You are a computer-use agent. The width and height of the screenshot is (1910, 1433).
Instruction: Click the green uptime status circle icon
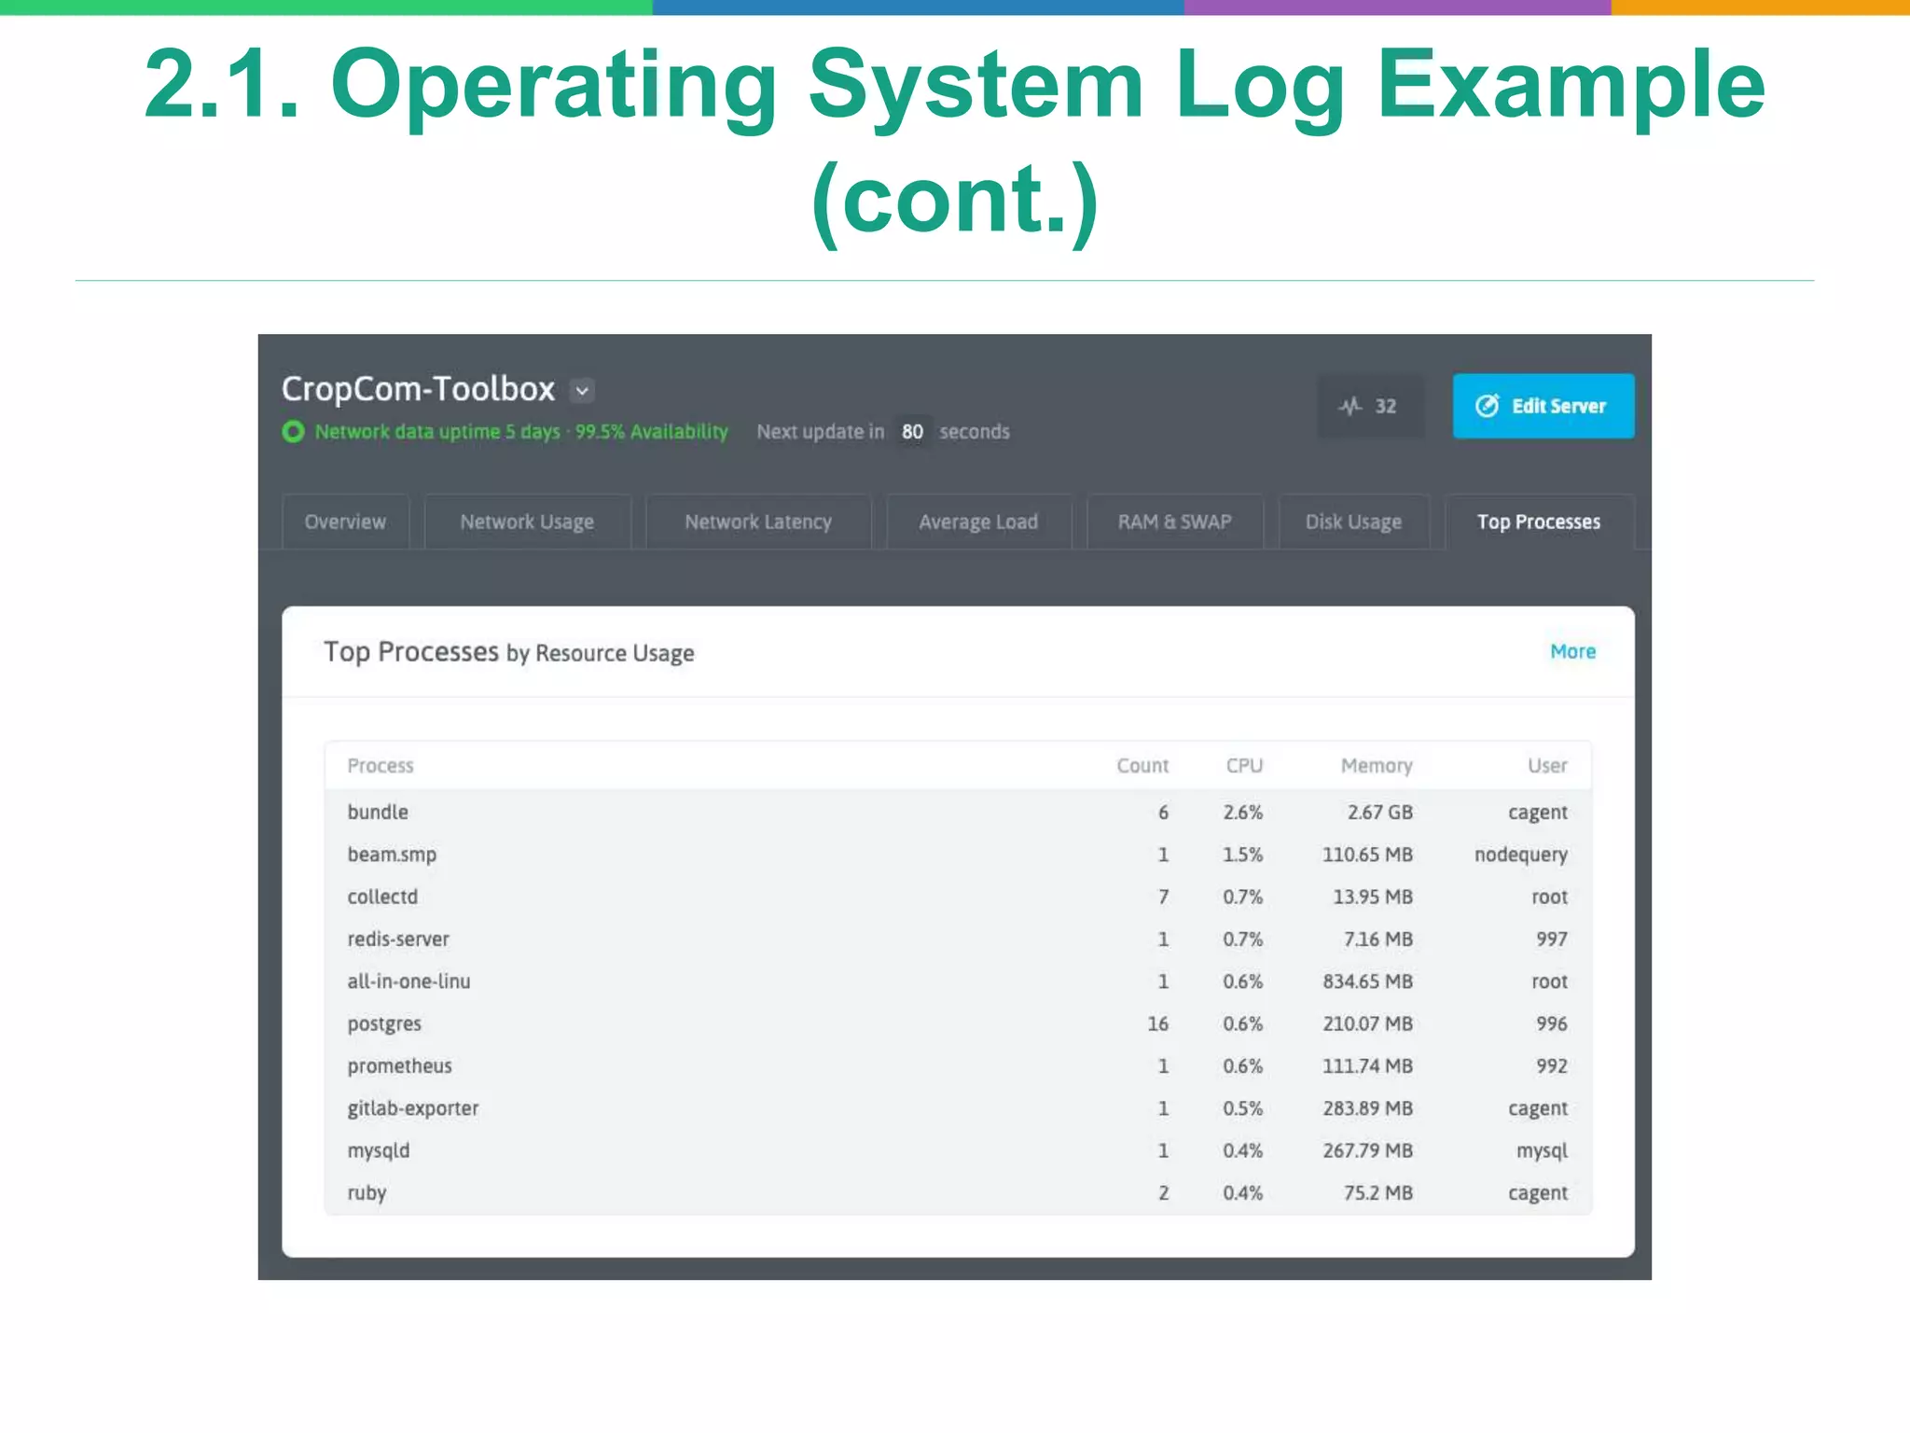293,432
